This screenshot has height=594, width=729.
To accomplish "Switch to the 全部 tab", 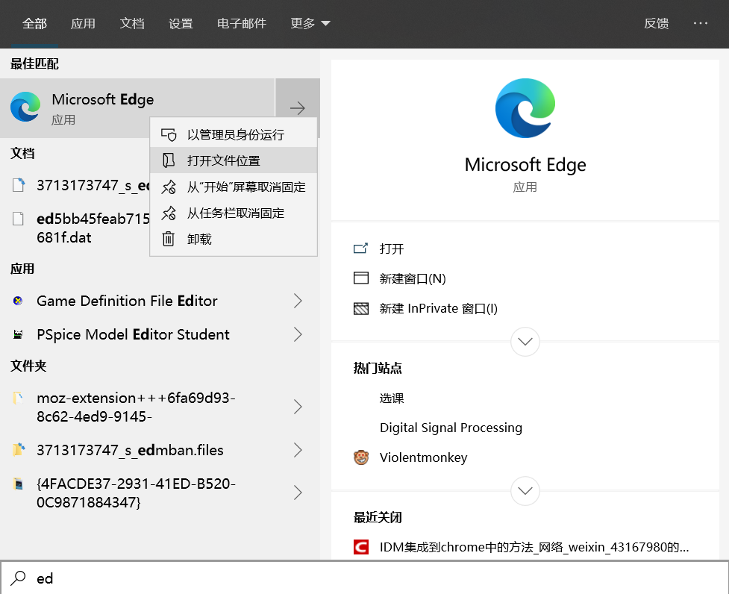I will point(34,23).
